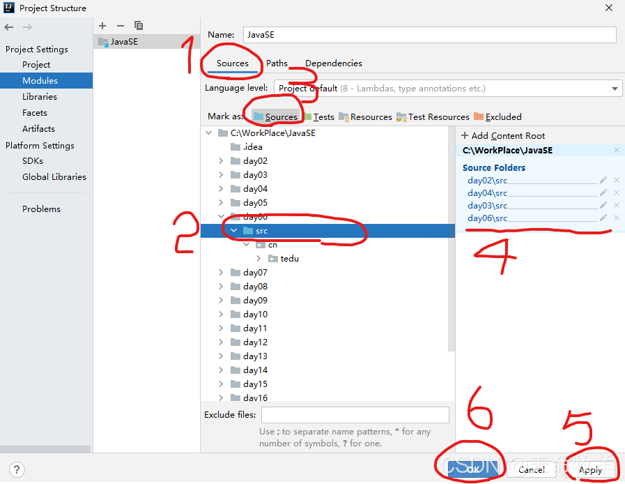
Task: Click the Cancel button
Action: point(532,469)
